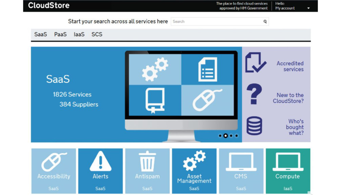Open the PaaS navigation tab
The height and width of the screenshot is (195, 347).
[x=60, y=34]
